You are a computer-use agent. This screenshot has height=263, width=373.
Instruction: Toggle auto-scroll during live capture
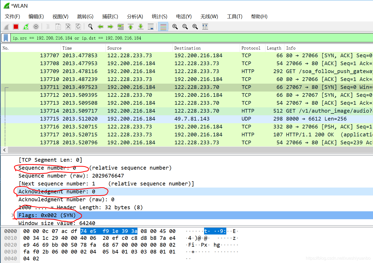(151, 27)
